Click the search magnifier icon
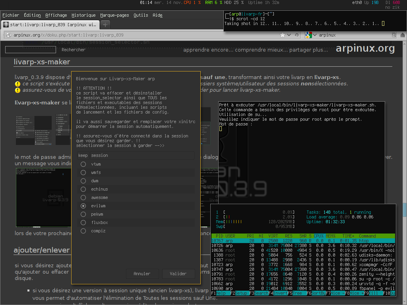This screenshot has height=305, width=407. tap(394, 35)
